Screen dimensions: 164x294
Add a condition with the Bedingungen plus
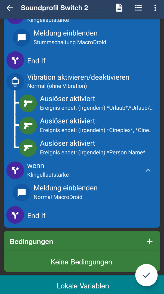[x=150, y=241]
